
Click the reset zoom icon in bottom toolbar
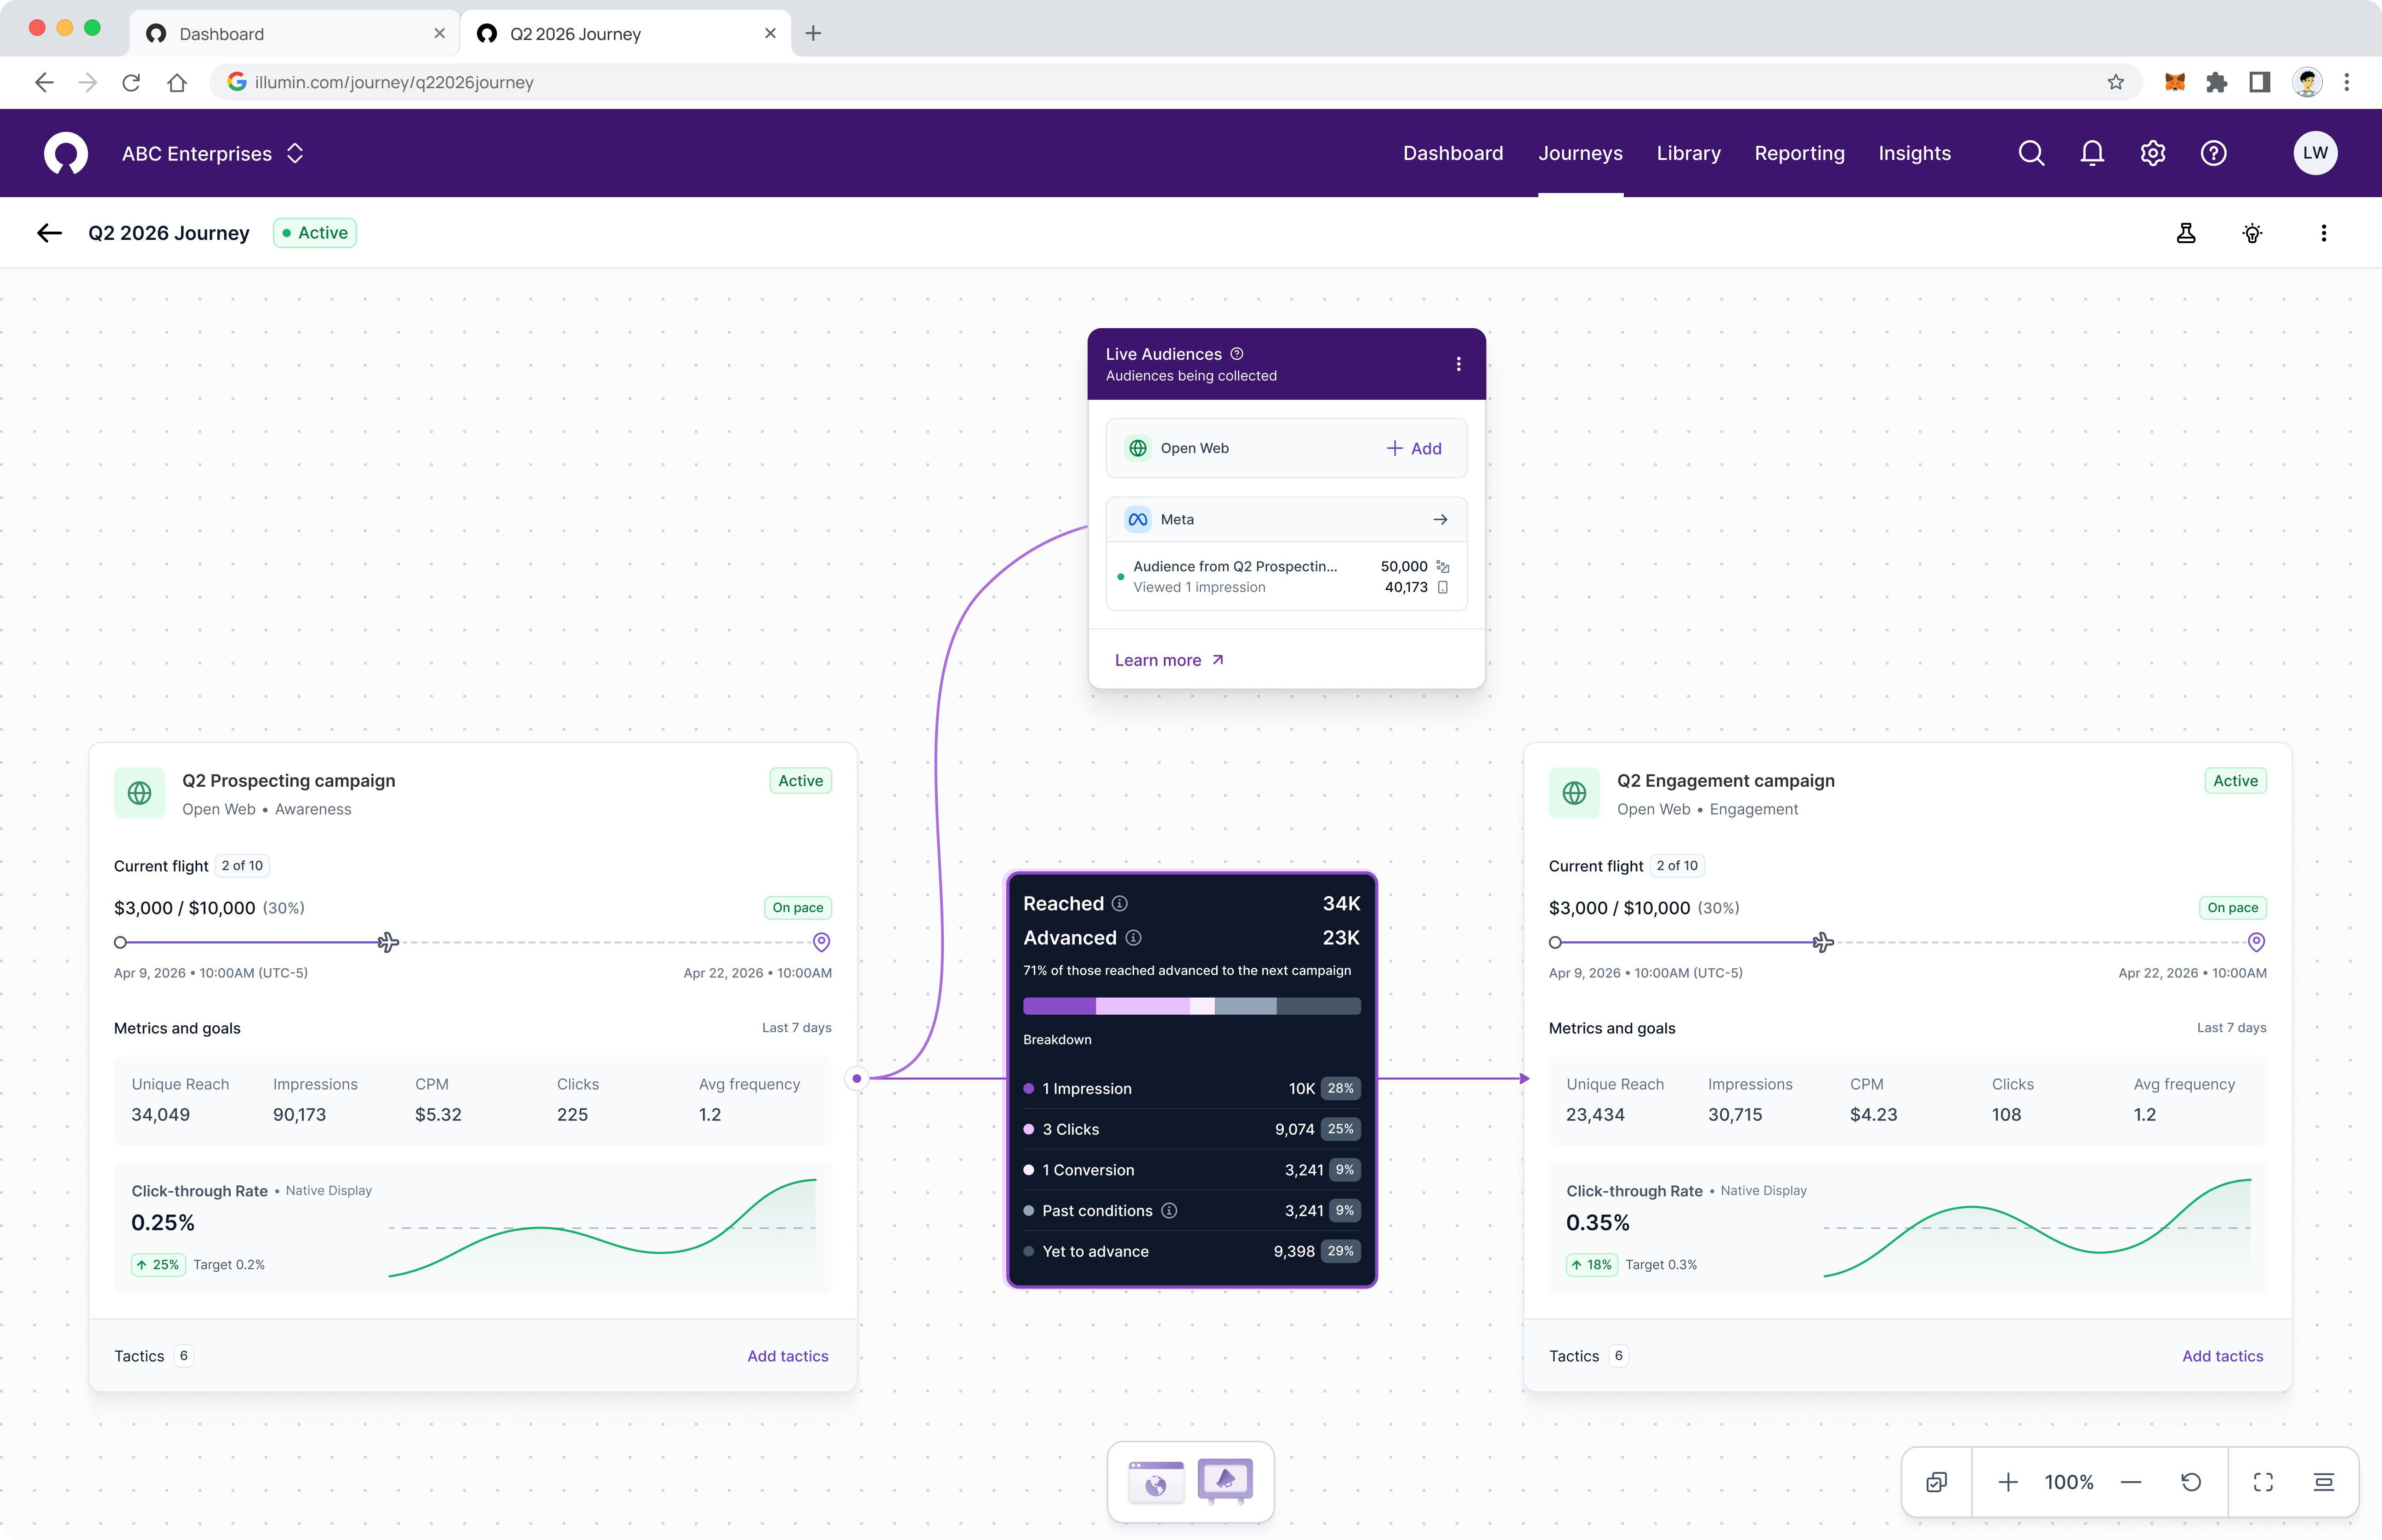tap(2191, 1482)
